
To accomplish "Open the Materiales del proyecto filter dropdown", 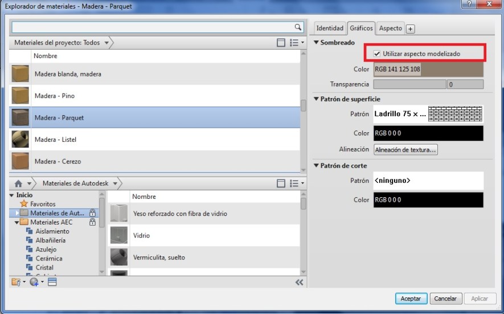I will click(x=106, y=43).
